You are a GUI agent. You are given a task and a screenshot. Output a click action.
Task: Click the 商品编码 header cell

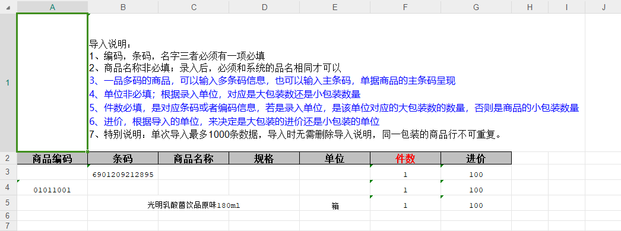(52, 159)
